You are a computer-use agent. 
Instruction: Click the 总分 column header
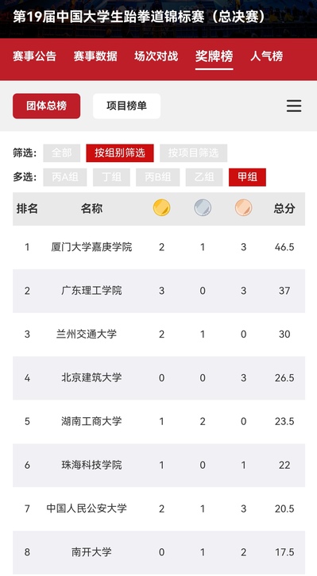coord(284,208)
